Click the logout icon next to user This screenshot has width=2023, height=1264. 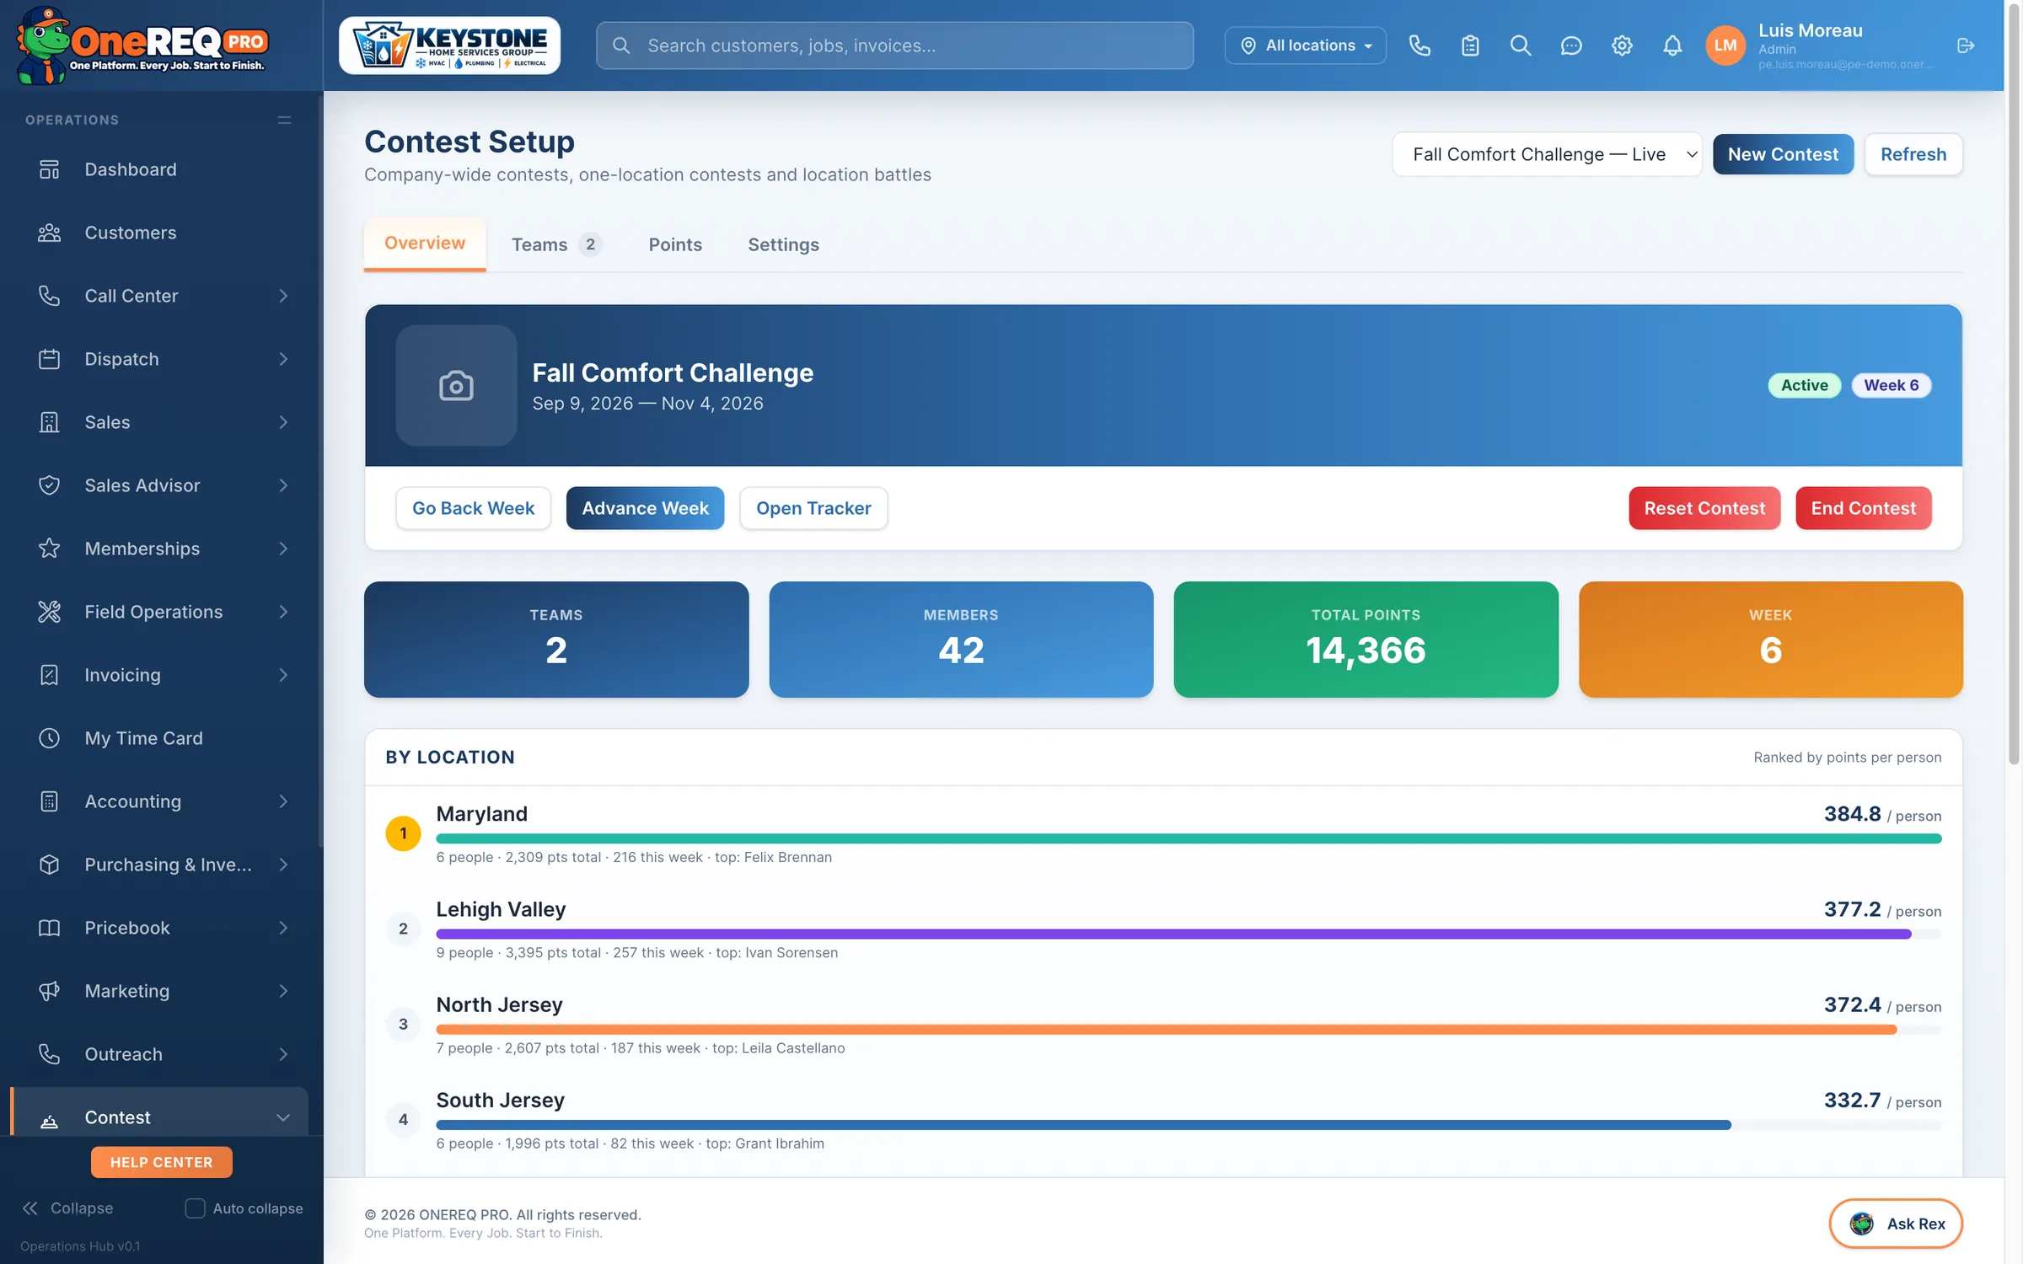[x=1966, y=46]
